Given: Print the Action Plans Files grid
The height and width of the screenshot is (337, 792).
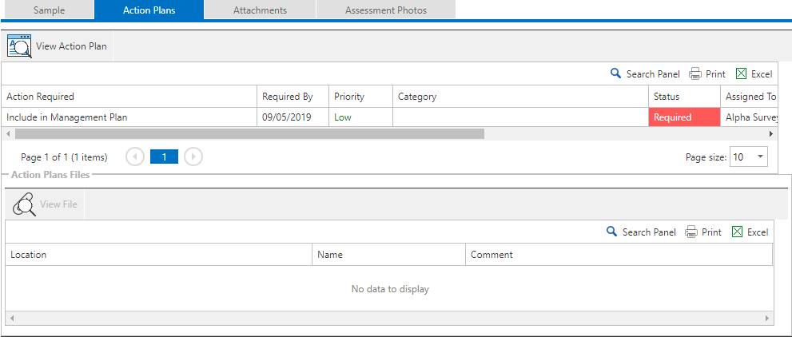Looking at the screenshot, I should (x=703, y=232).
